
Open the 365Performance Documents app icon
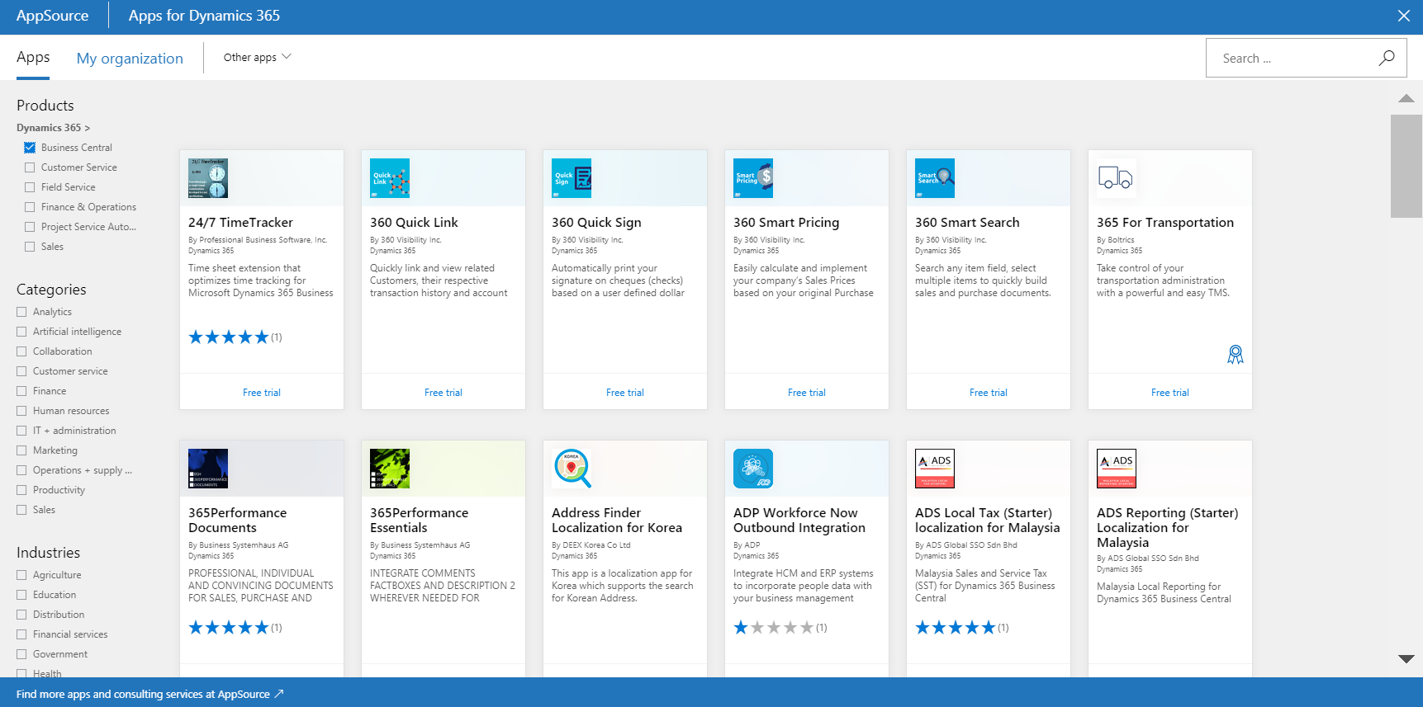pos(208,469)
